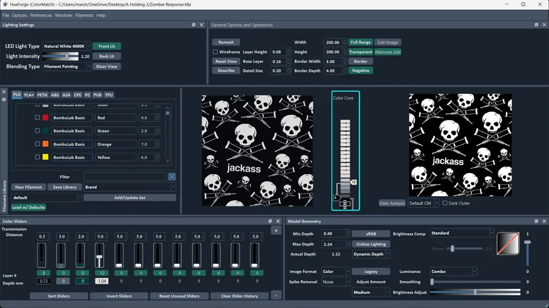
Task: Open the Brand filter dropdown
Action: pos(130,187)
